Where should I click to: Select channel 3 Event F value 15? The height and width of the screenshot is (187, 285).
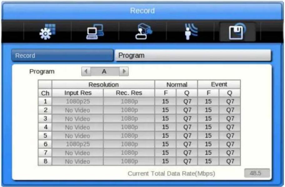point(208,118)
